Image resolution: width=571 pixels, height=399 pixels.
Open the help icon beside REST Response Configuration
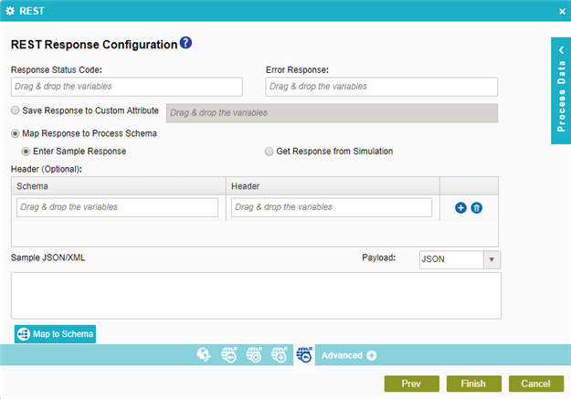tap(185, 43)
